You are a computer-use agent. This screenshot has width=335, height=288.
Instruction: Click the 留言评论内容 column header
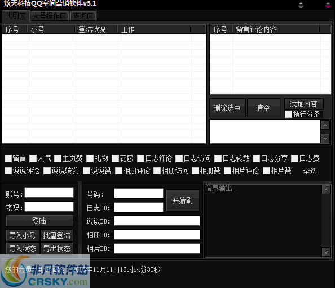276,29
